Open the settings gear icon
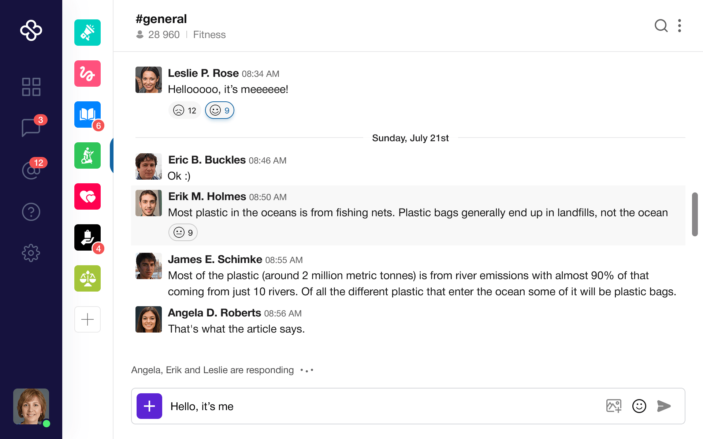This screenshot has width=703, height=439. pyautogui.click(x=31, y=253)
